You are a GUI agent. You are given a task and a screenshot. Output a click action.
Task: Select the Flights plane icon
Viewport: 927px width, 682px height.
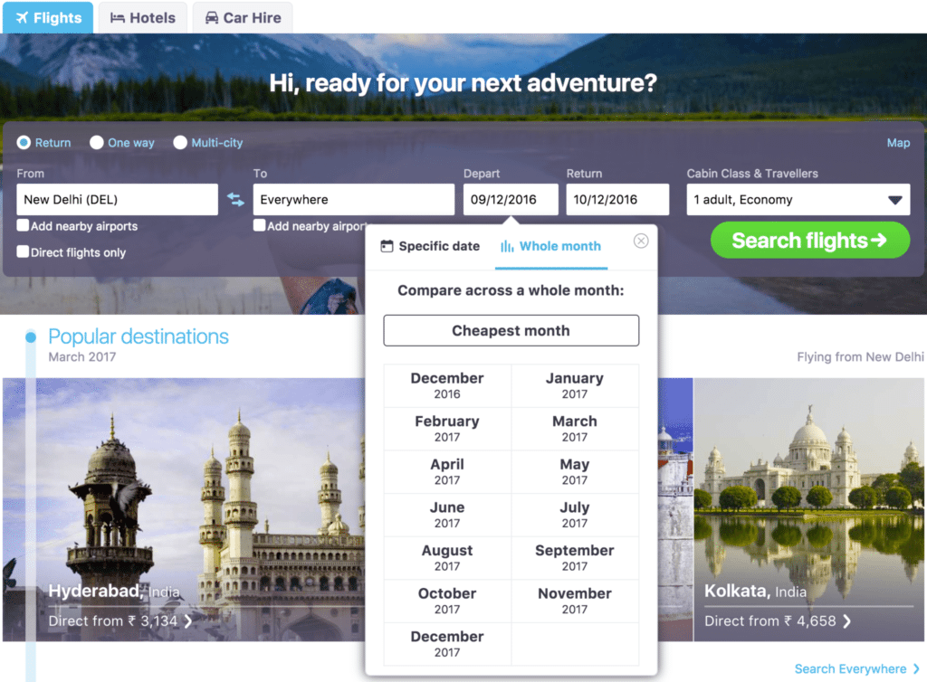tap(20, 16)
